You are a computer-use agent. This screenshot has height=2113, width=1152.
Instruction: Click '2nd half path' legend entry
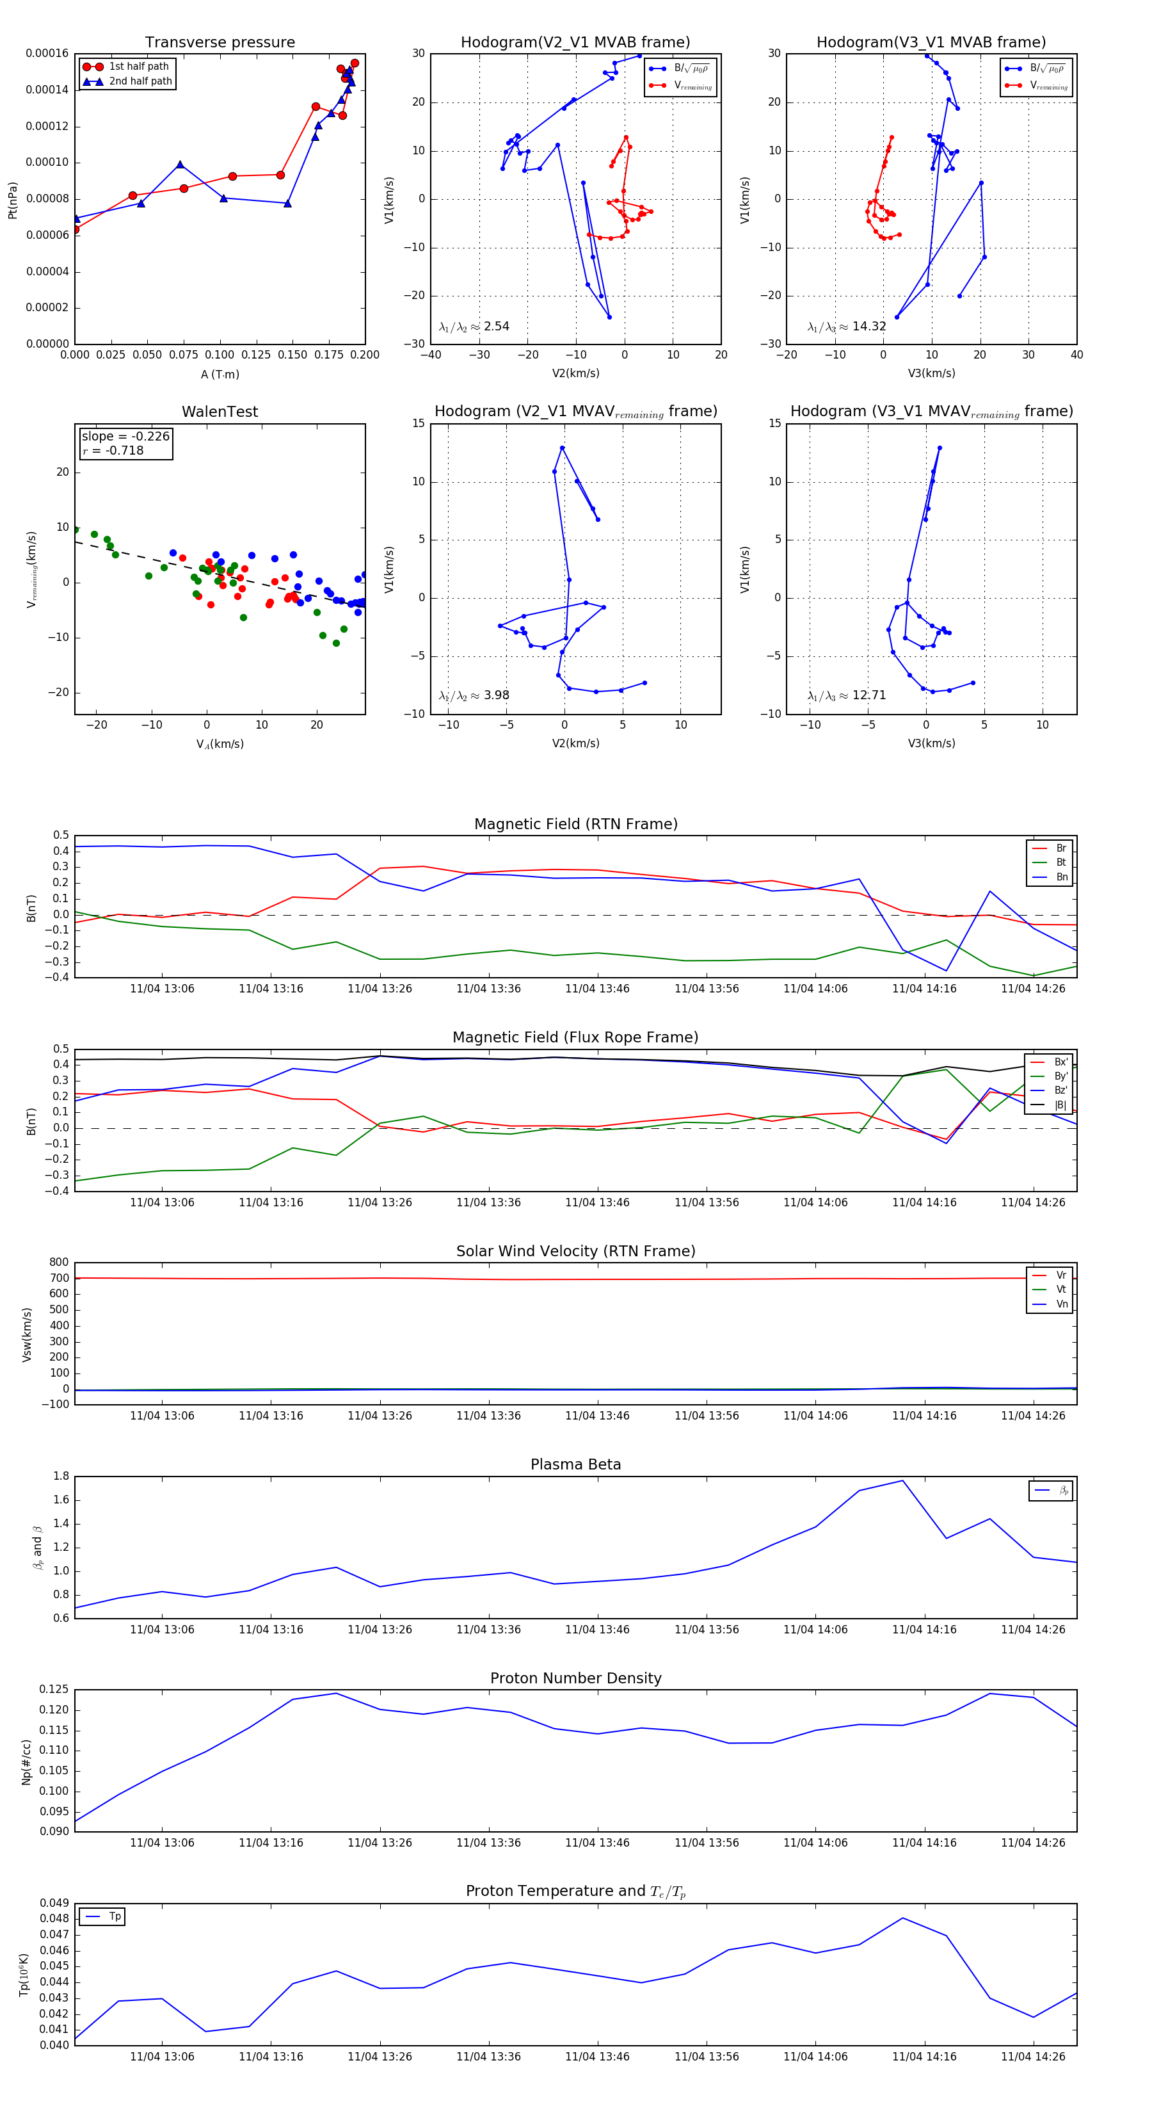pos(127,81)
